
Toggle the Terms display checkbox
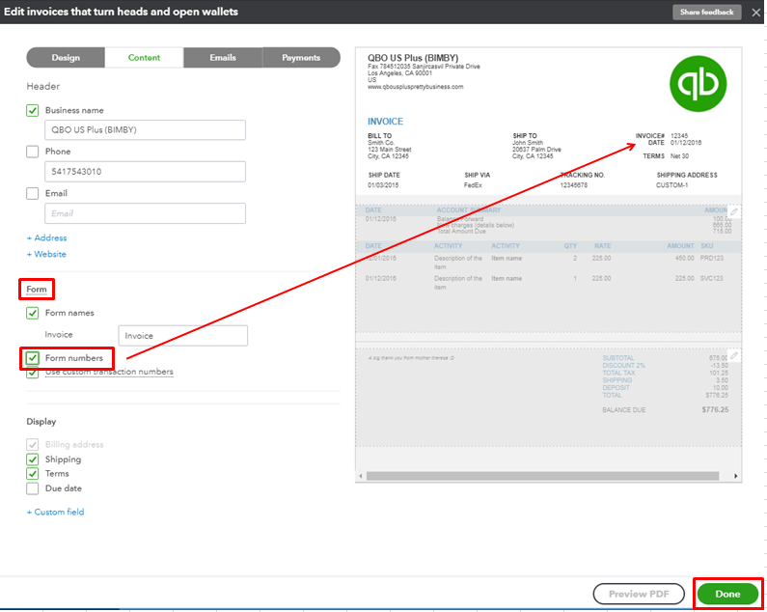click(x=32, y=473)
